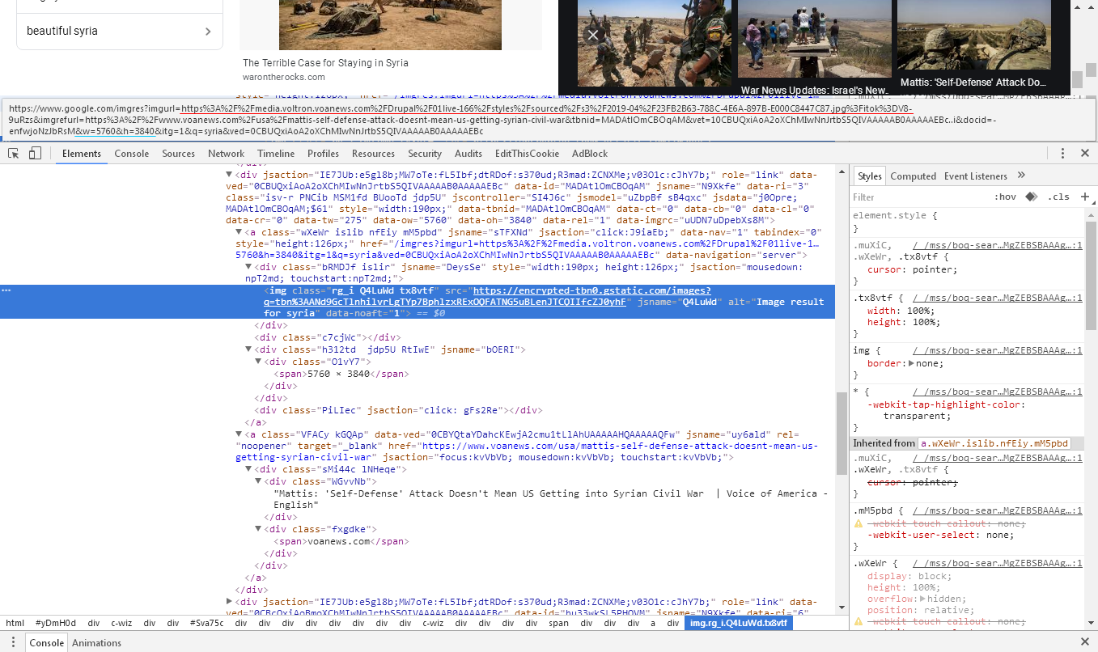The height and width of the screenshot is (652, 1098).
Task: Click the chevron next to beautiful syria
Action: 208,32
